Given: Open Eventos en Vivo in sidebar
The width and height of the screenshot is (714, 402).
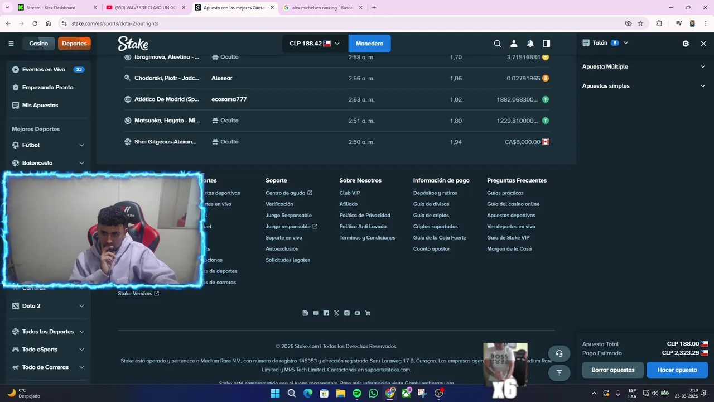Looking at the screenshot, I should [48, 70].
